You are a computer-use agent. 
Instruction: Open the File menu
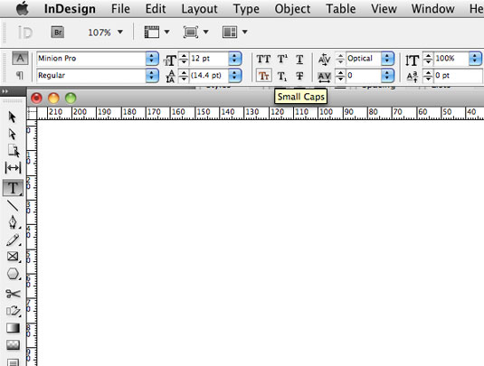120,9
